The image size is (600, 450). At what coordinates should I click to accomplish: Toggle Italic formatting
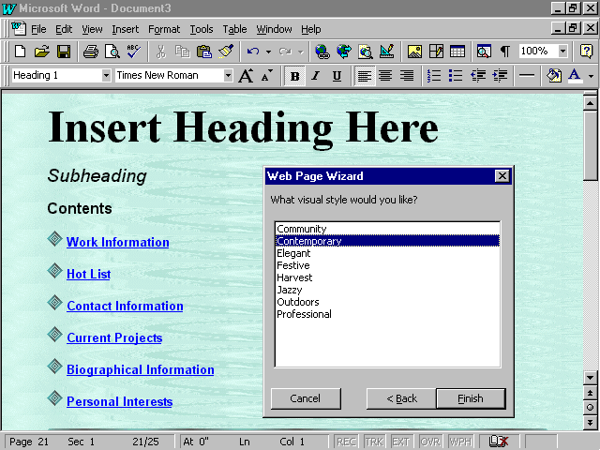pyautogui.click(x=315, y=75)
